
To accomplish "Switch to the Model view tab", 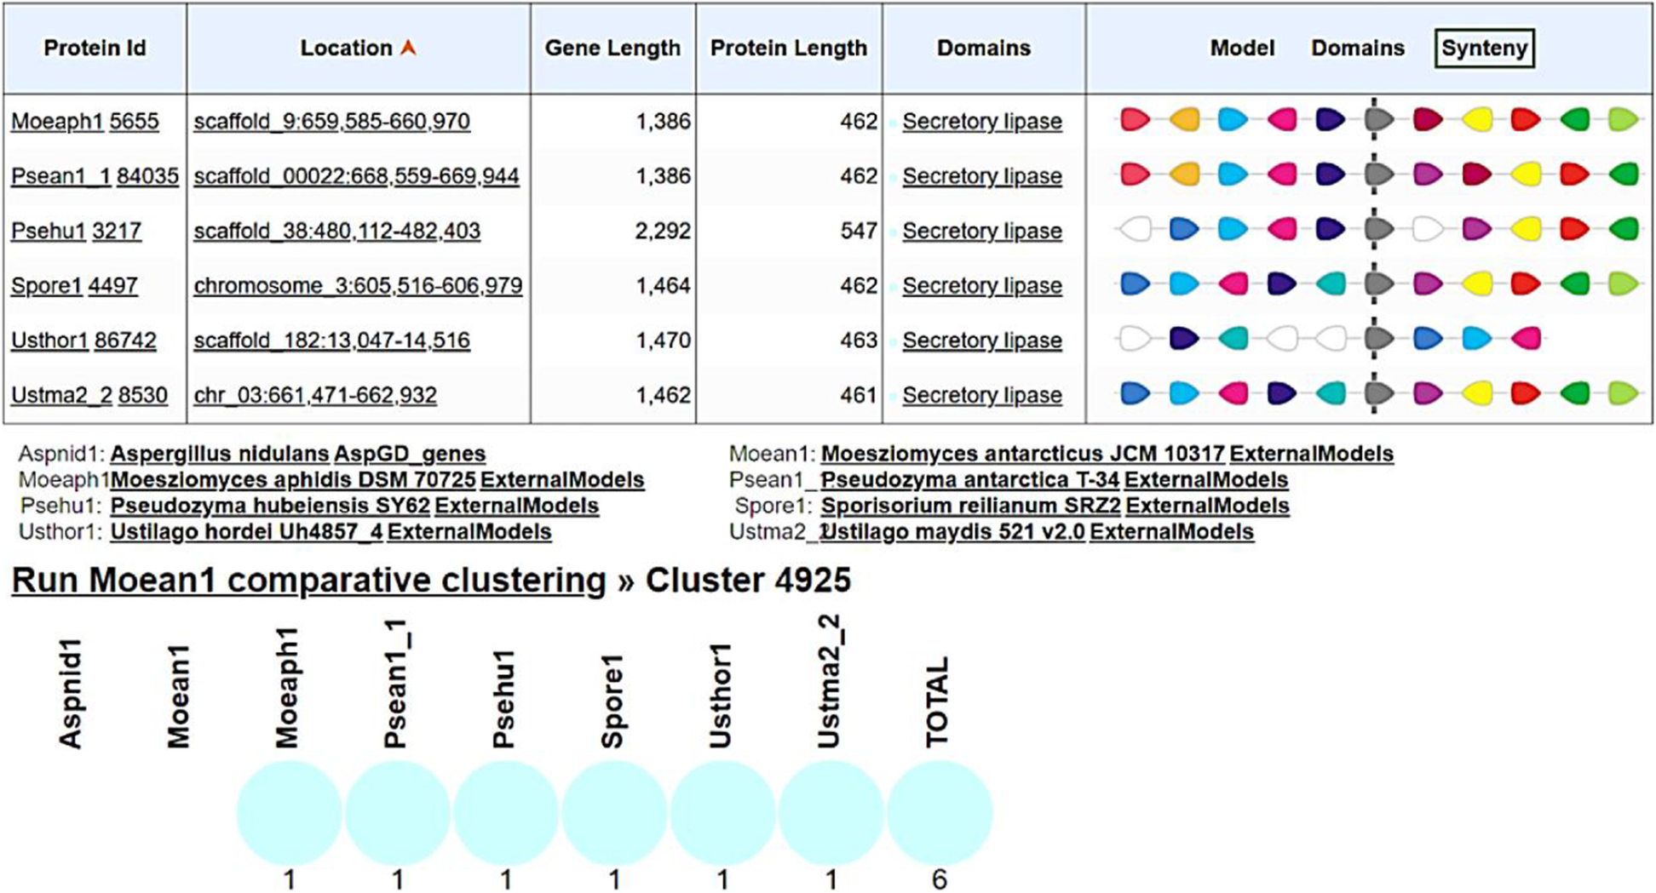I will [1242, 49].
